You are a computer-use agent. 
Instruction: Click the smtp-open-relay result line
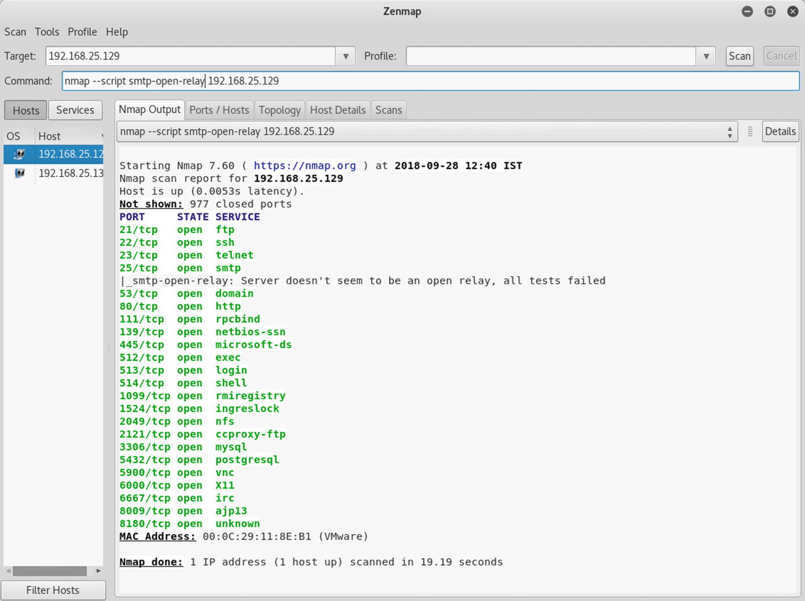(363, 281)
